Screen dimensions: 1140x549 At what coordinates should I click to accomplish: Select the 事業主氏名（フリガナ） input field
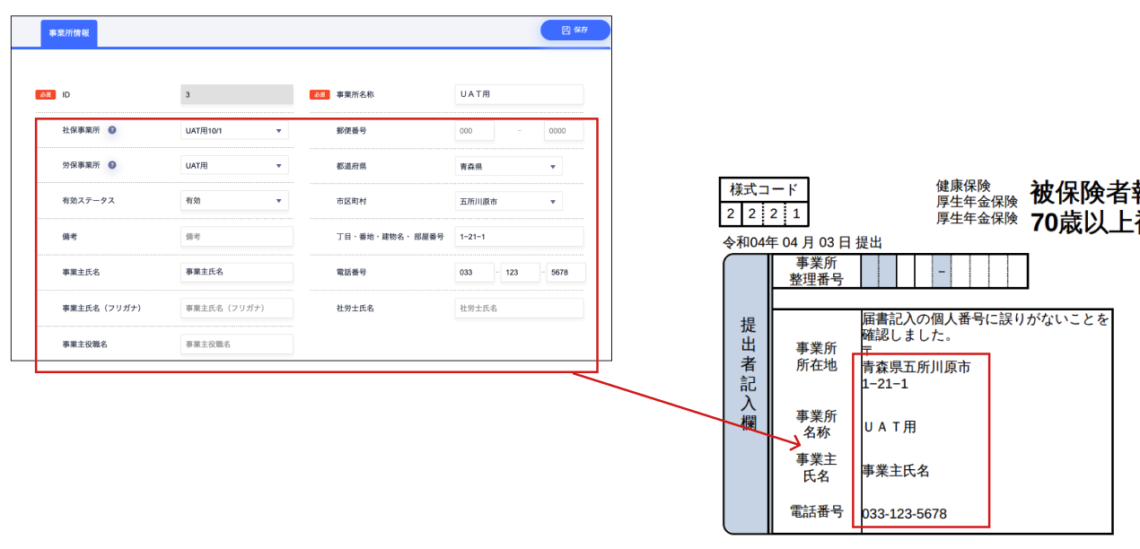[236, 308]
